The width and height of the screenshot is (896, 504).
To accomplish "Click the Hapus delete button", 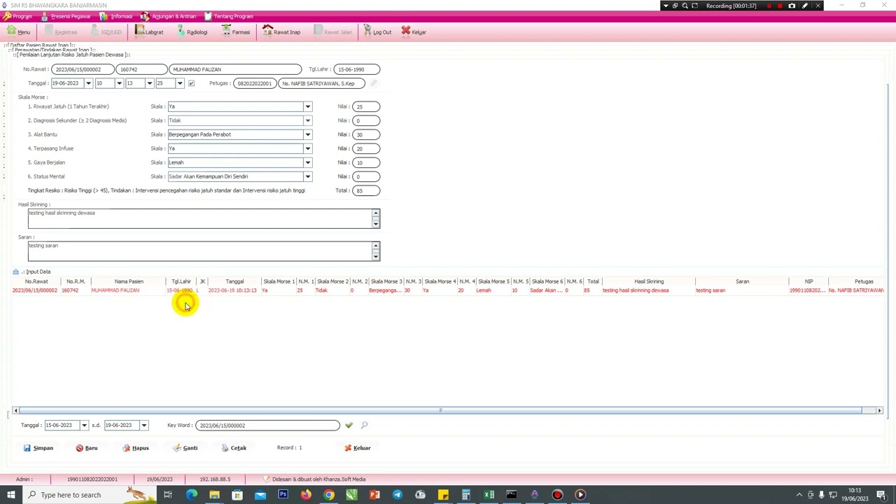I will coord(135,448).
